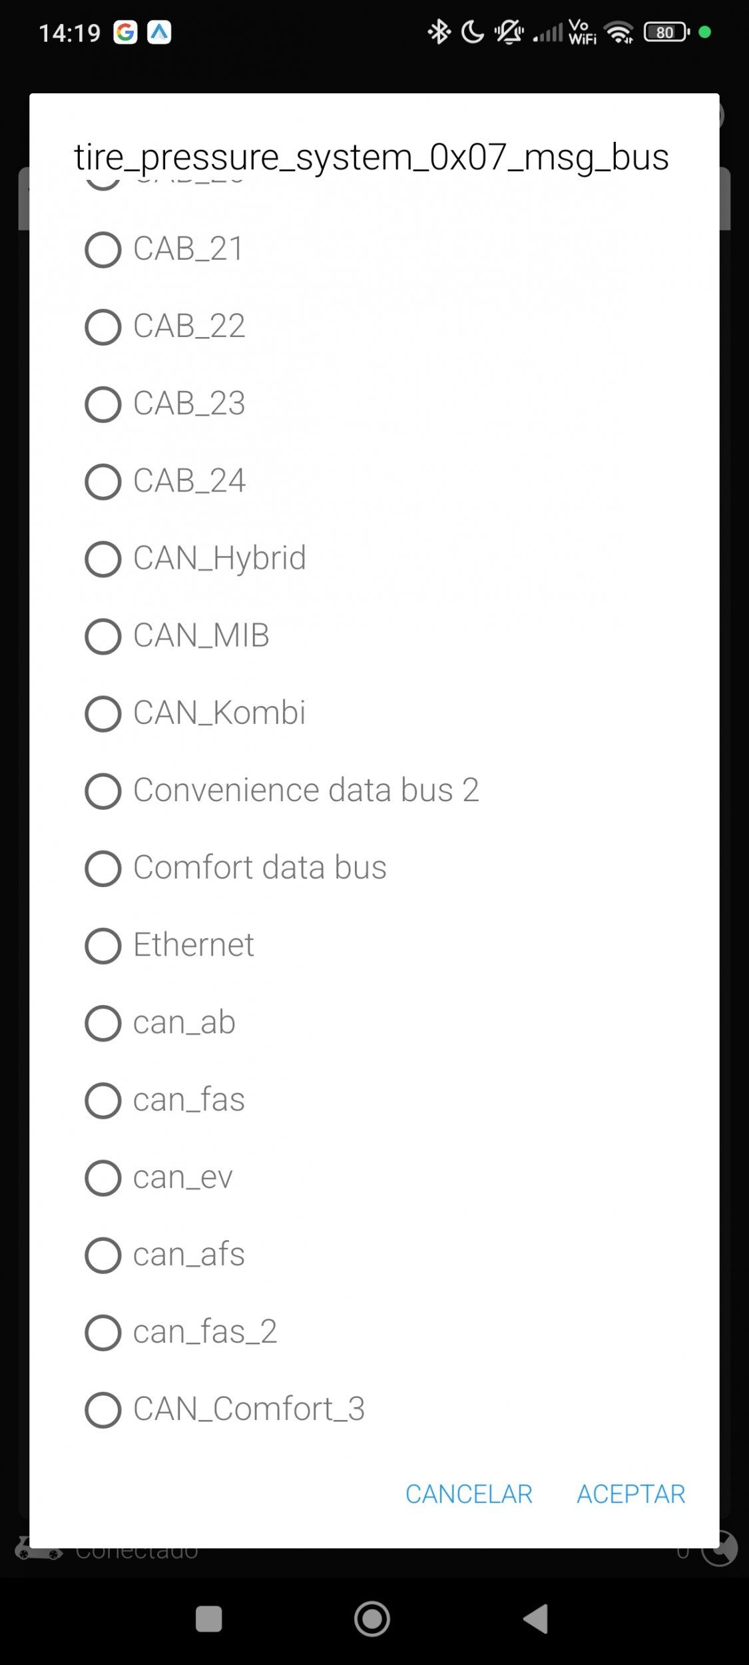The image size is (749, 1665).
Task: Choose the CAN_Comfort_3 option
Action: coord(103,1409)
